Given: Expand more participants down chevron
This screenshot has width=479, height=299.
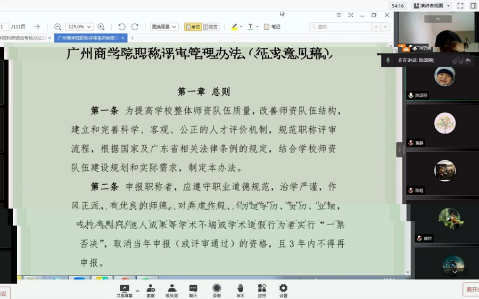Looking at the screenshot, I should click(x=455, y=272).
